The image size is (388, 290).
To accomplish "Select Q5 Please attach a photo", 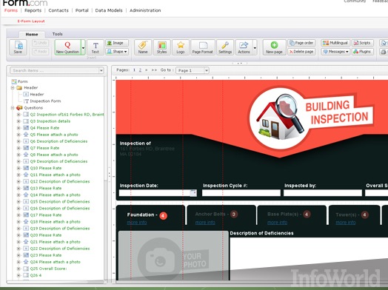I will pyautogui.click(x=54, y=135).
